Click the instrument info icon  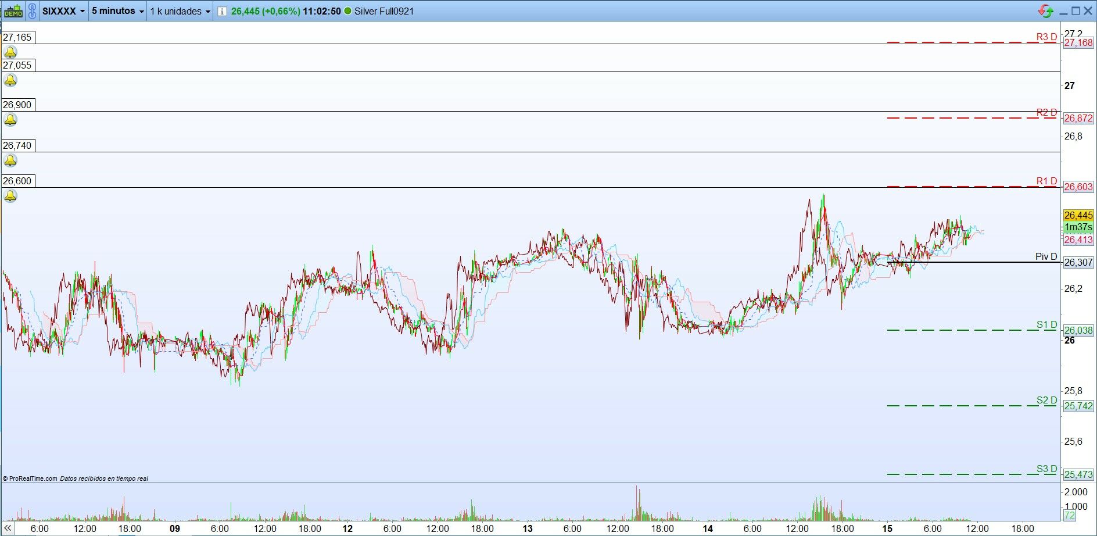(222, 11)
